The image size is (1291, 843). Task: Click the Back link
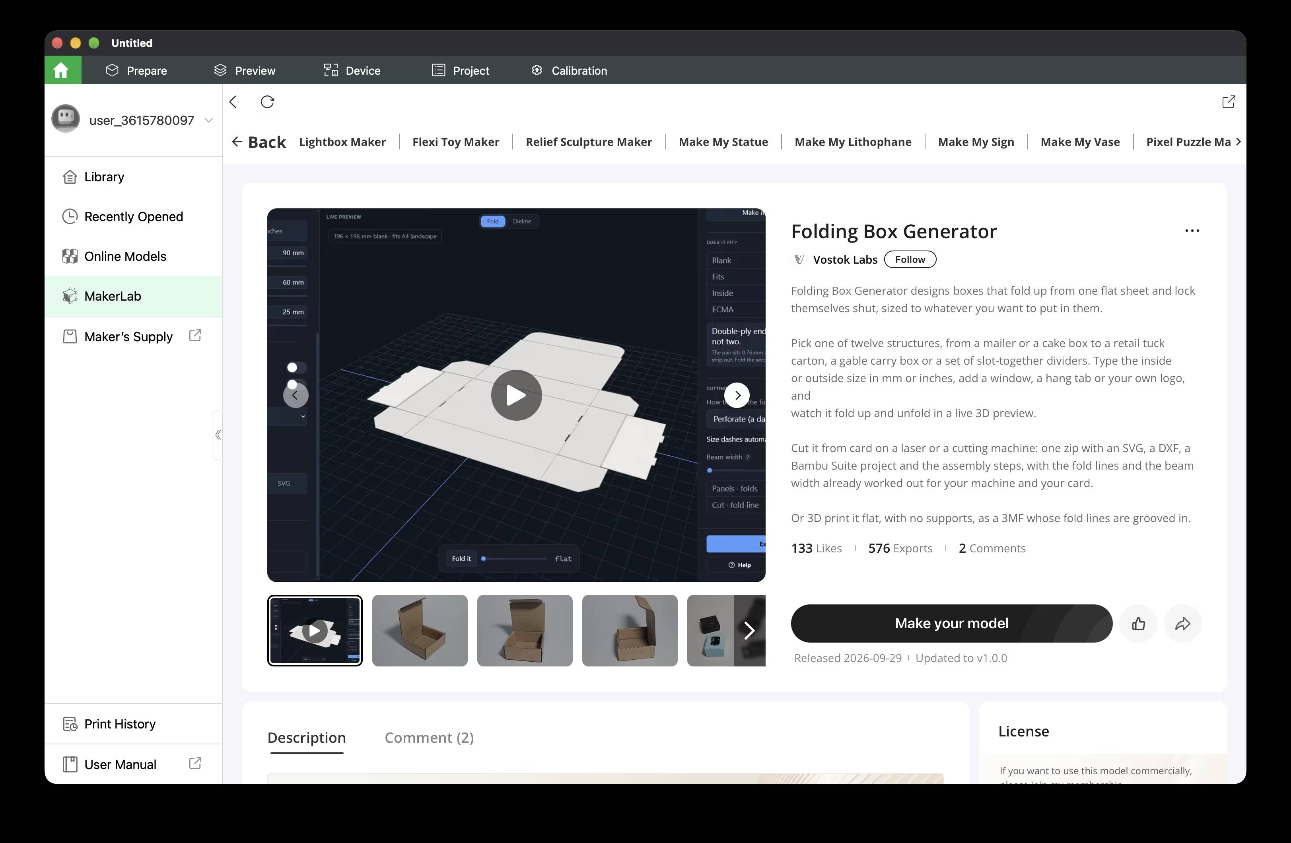[x=258, y=142]
